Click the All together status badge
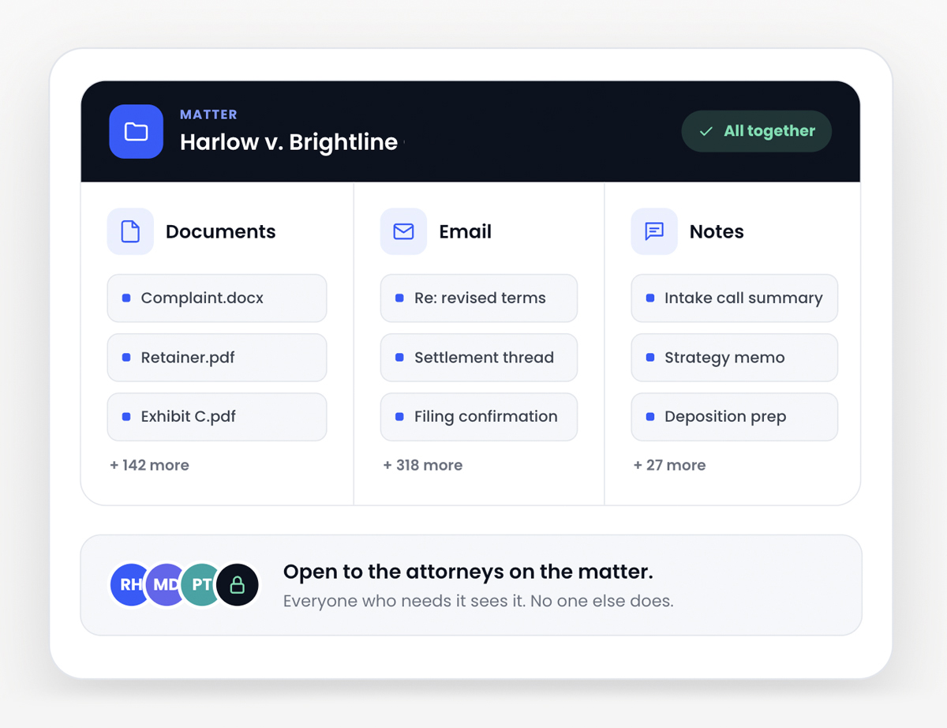Screen dimensions: 947x728 [756, 131]
